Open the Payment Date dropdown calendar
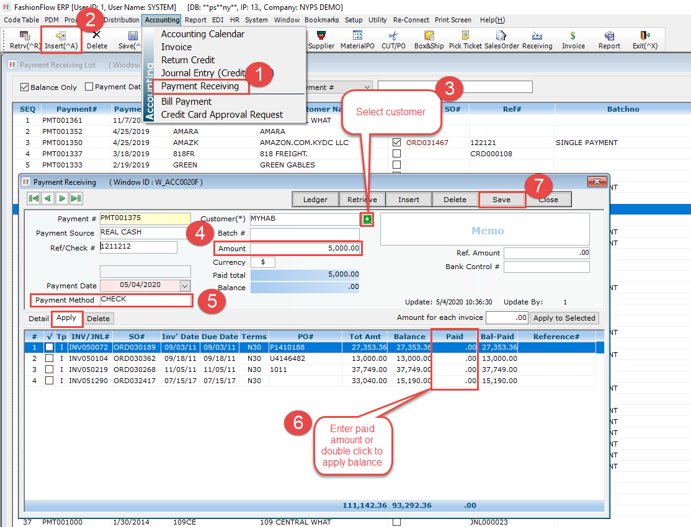 click(x=184, y=286)
